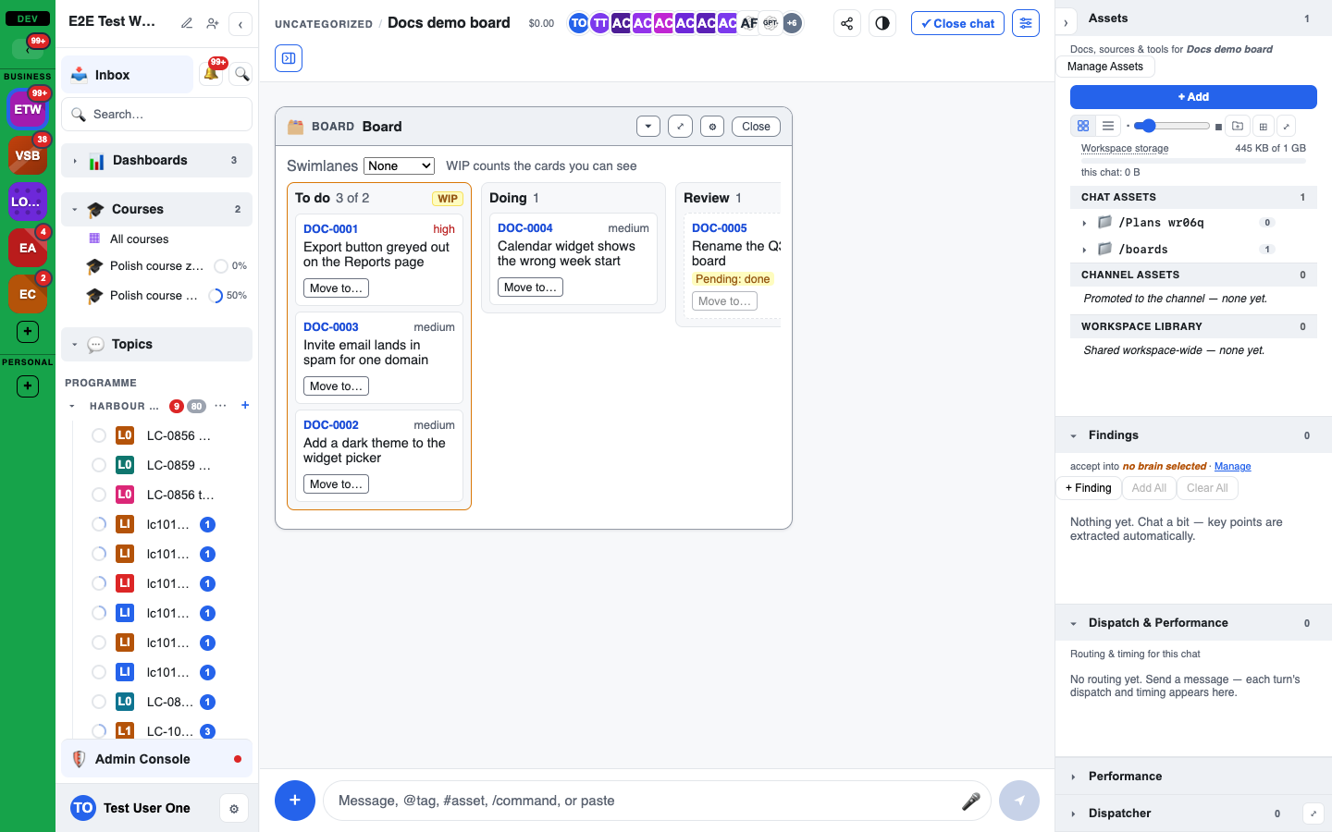Expand the Assets panel fullscreen icon
The image size is (1332, 832).
pyautogui.click(x=1286, y=126)
